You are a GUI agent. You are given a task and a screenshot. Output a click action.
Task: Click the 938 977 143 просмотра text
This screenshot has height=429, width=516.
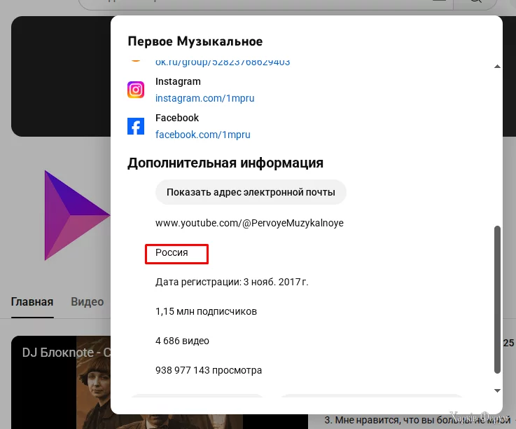[209, 370]
